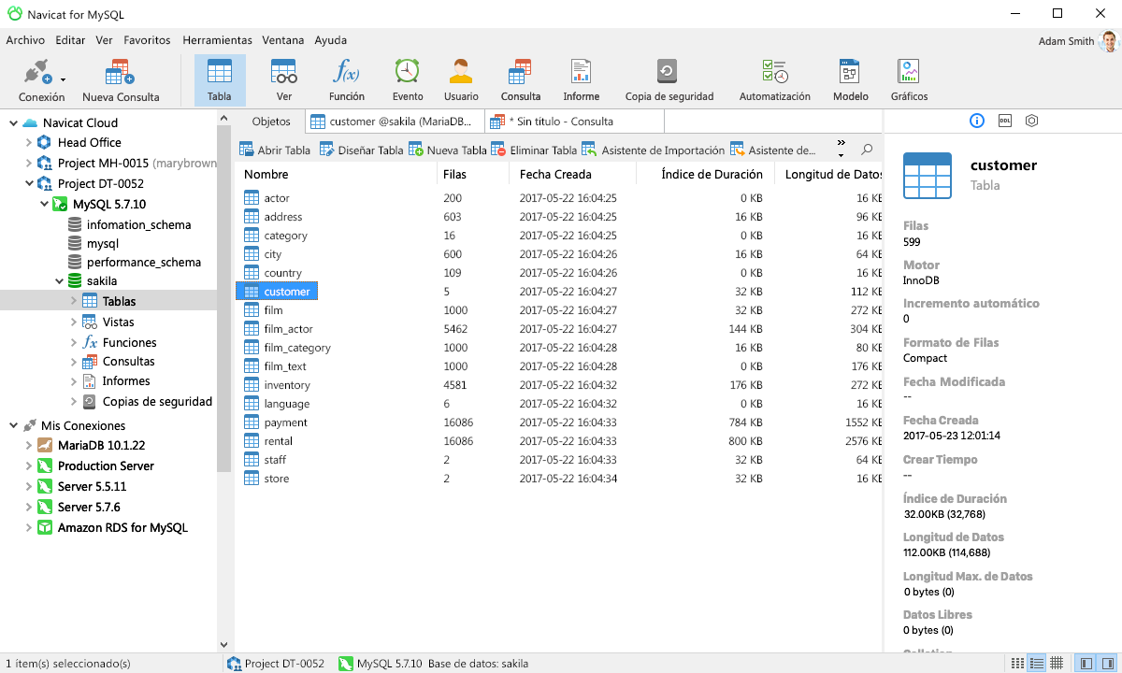Open the Evento clock icon
The height and width of the screenshot is (673, 1122).
point(408,79)
